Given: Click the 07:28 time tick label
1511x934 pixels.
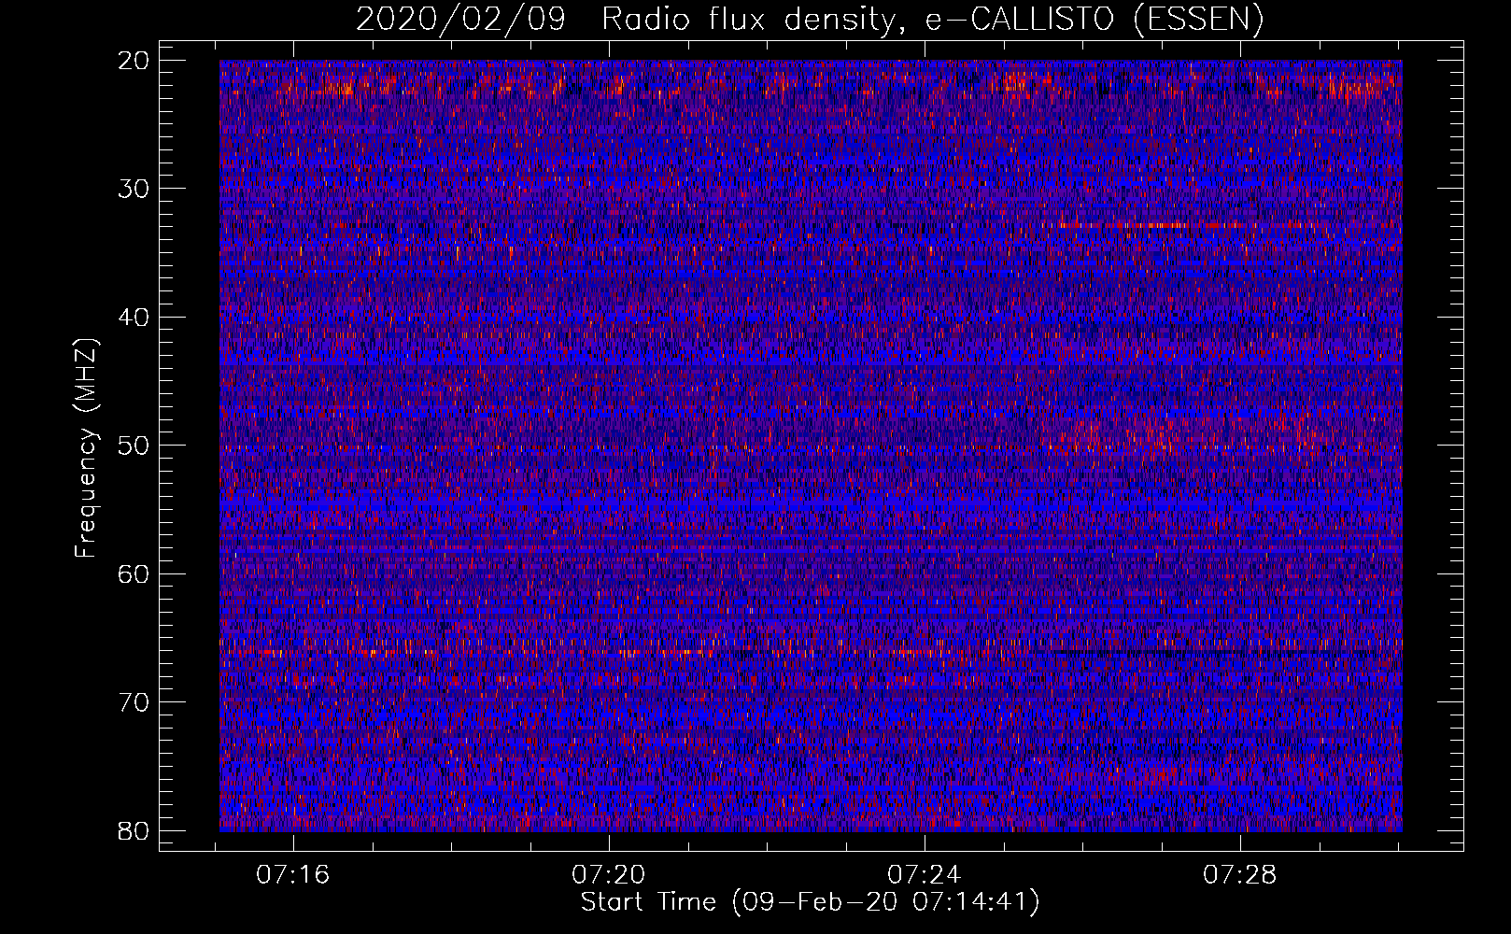Looking at the screenshot, I should [1239, 875].
